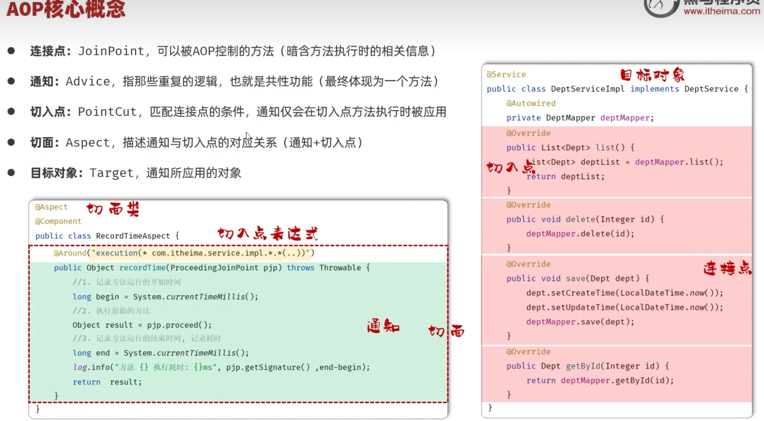
Task: Click the red 通知 annotation in green block
Action: point(383,326)
